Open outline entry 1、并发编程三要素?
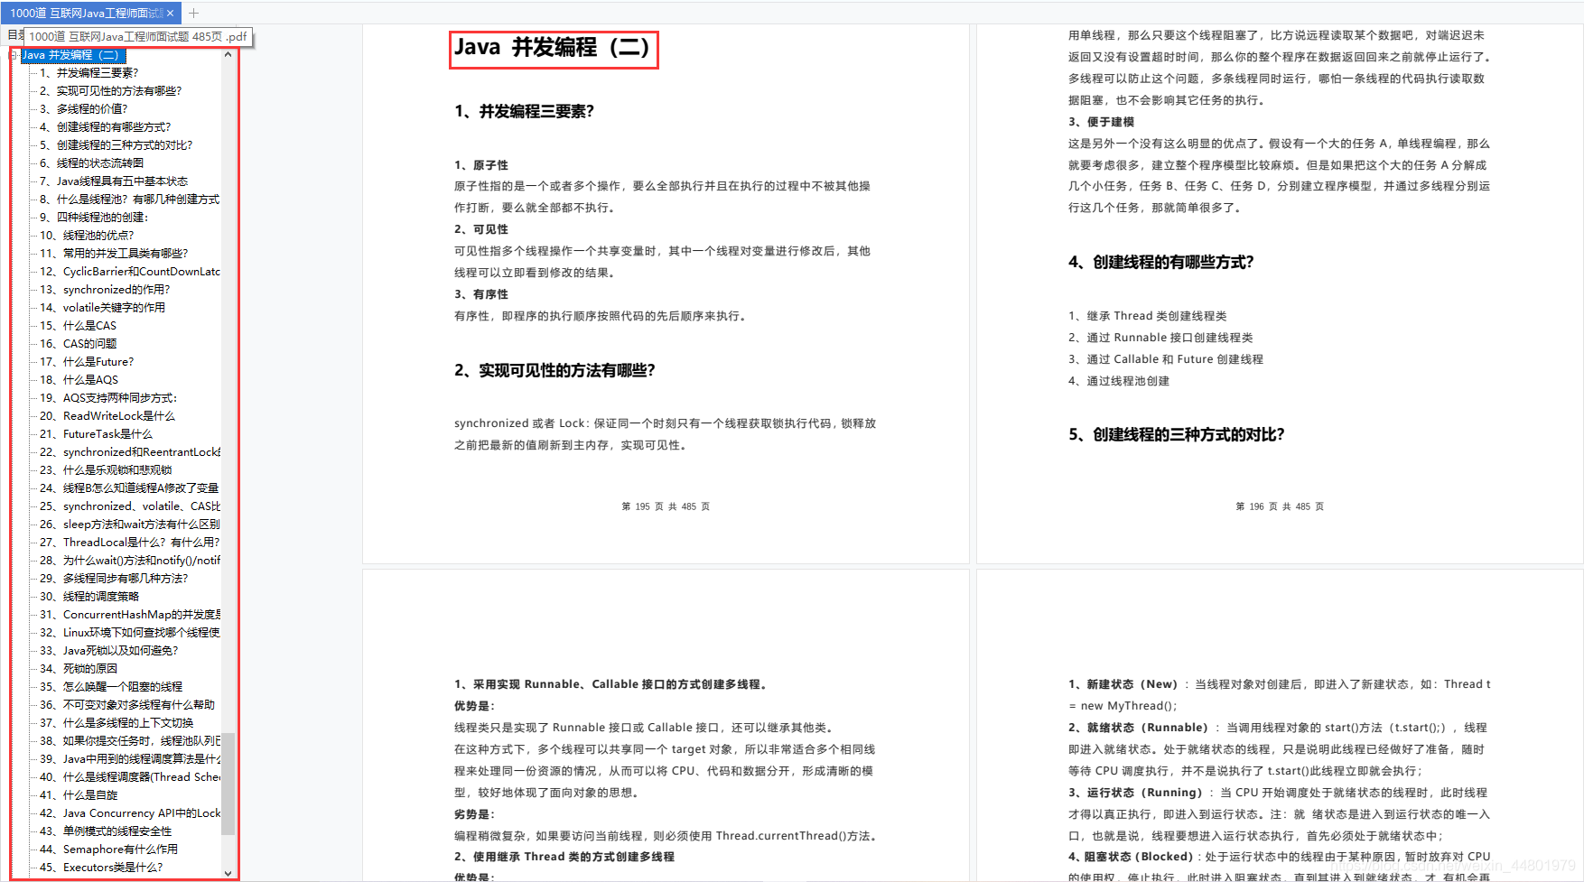 click(x=89, y=73)
